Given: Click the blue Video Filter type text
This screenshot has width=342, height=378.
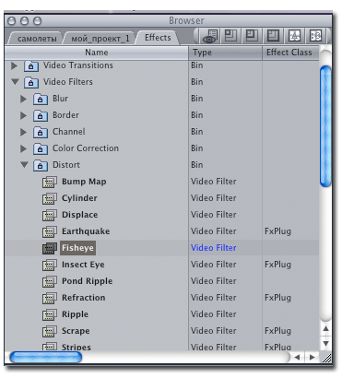Looking at the screenshot, I should tap(214, 248).
